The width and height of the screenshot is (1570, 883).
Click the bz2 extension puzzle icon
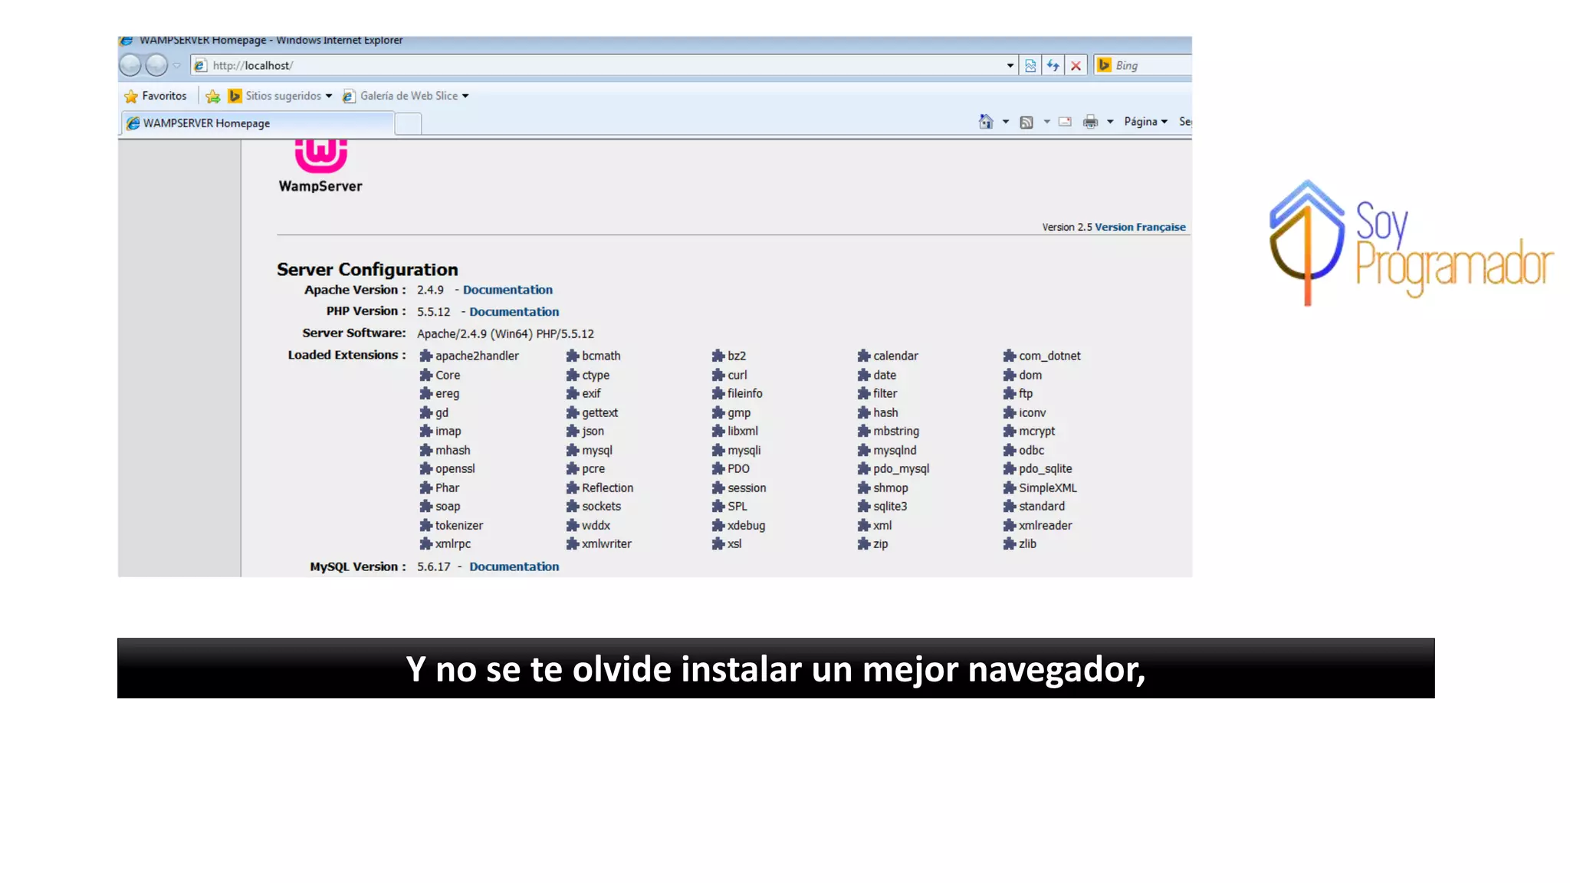(x=718, y=356)
